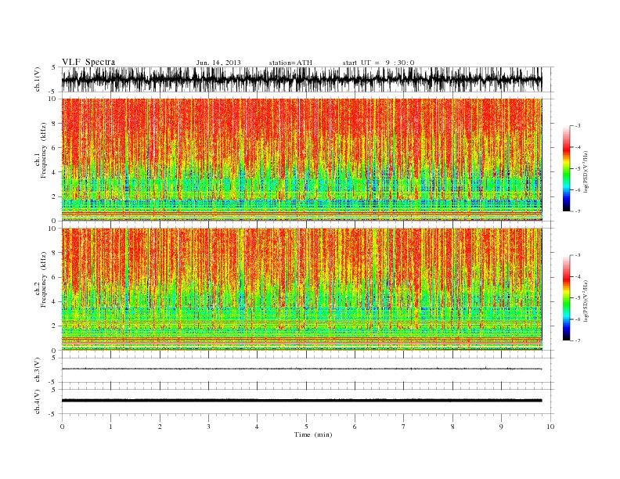Click the ch.3 voltage trace panel

(x=308, y=370)
